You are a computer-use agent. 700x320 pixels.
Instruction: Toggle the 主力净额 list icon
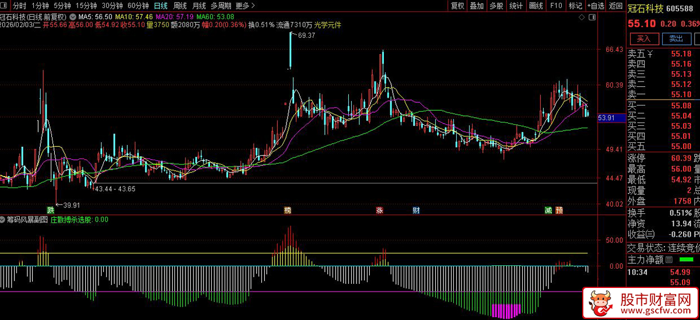point(669,259)
